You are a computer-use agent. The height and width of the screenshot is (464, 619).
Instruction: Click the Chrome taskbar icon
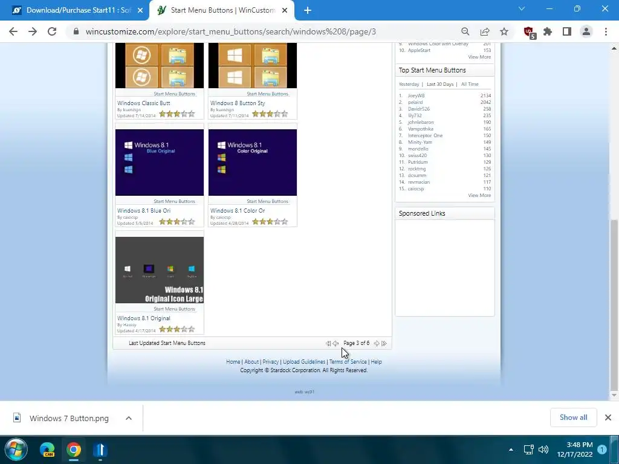[x=74, y=449]
